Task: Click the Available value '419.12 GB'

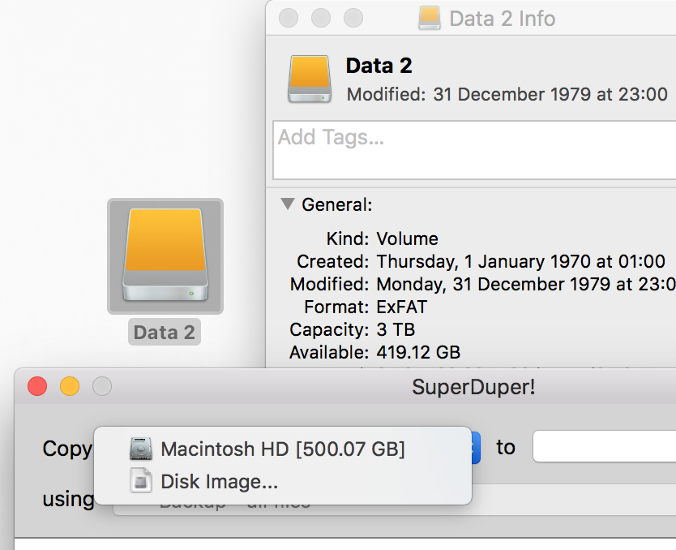Action: click(x=418, y=352)
